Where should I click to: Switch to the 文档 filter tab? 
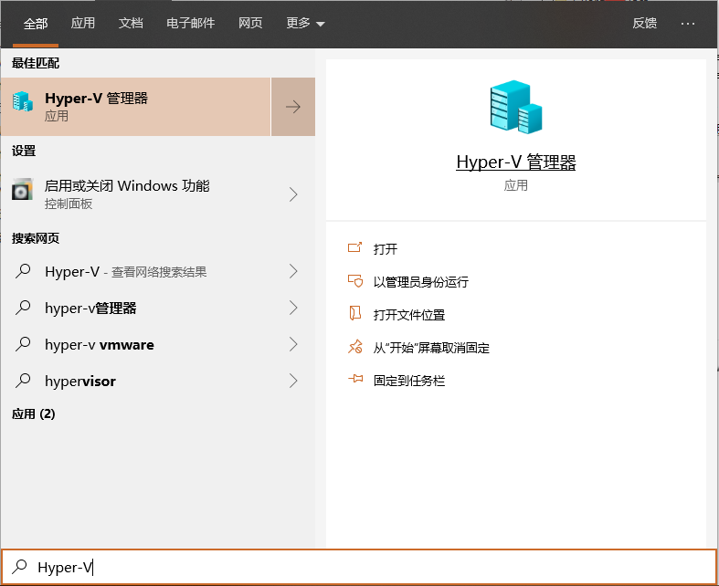pos(131,23)
